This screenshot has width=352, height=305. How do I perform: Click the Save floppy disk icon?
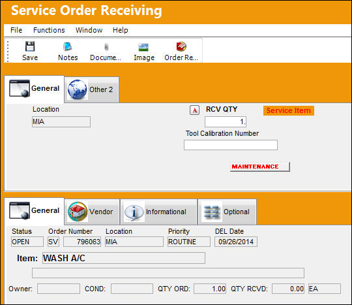[30, 46]
